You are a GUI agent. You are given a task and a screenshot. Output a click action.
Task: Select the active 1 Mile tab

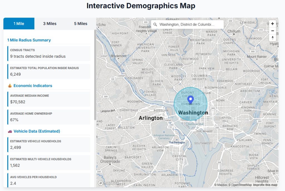click(19, 24)
